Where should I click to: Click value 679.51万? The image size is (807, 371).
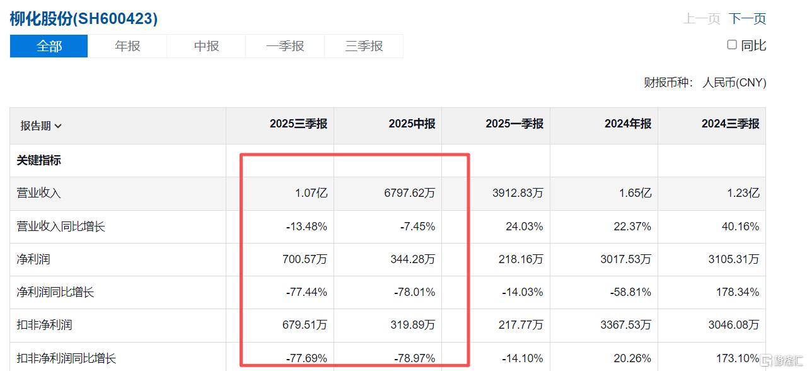(x=305, y=325)
